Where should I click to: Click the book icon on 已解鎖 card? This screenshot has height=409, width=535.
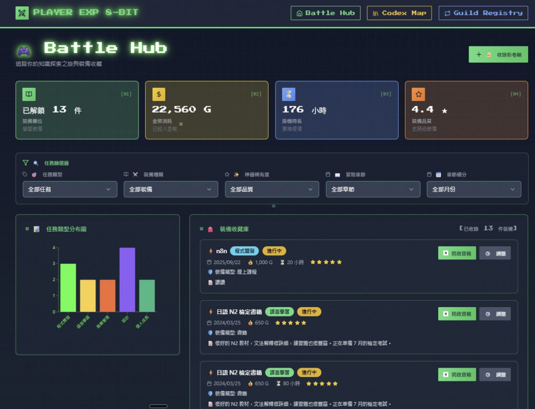[x=29, y=94]
